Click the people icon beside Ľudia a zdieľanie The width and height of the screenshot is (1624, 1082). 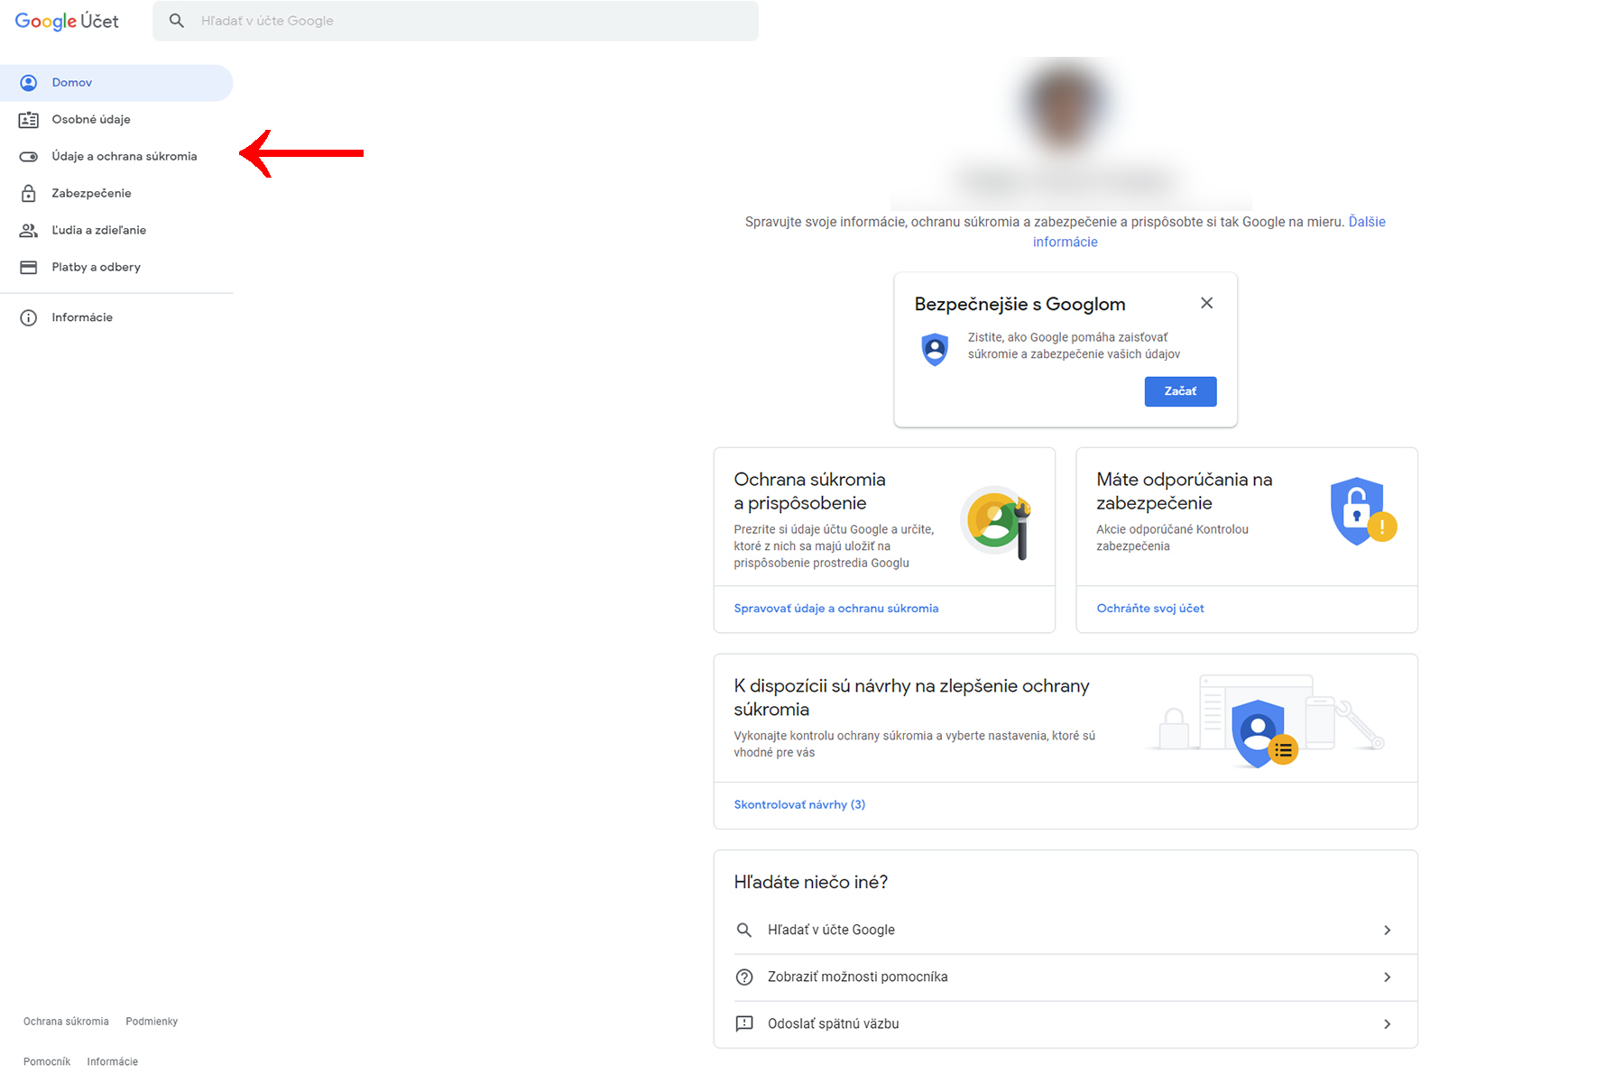coord(29,231)
